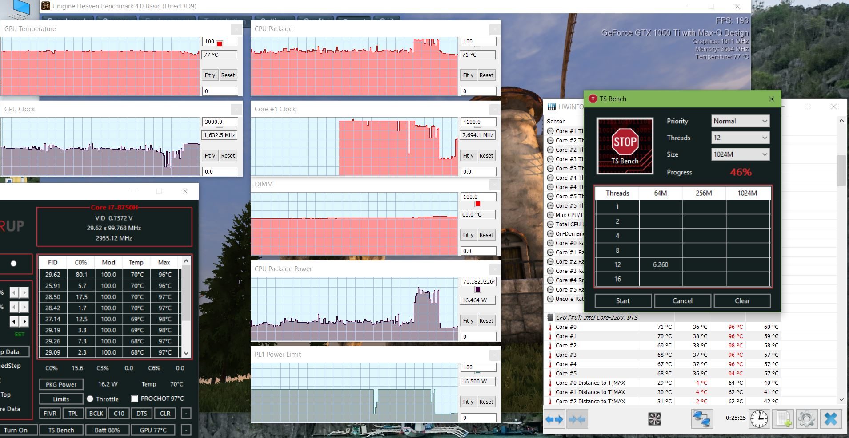849x438 pixels.
Task: Start logging with HWiNFO log file icon
Action: click(x=783, y=418)
